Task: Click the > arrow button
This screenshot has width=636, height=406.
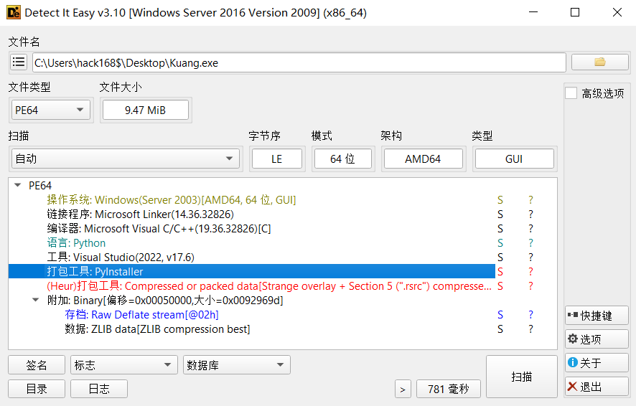Action: coord(403,389)
